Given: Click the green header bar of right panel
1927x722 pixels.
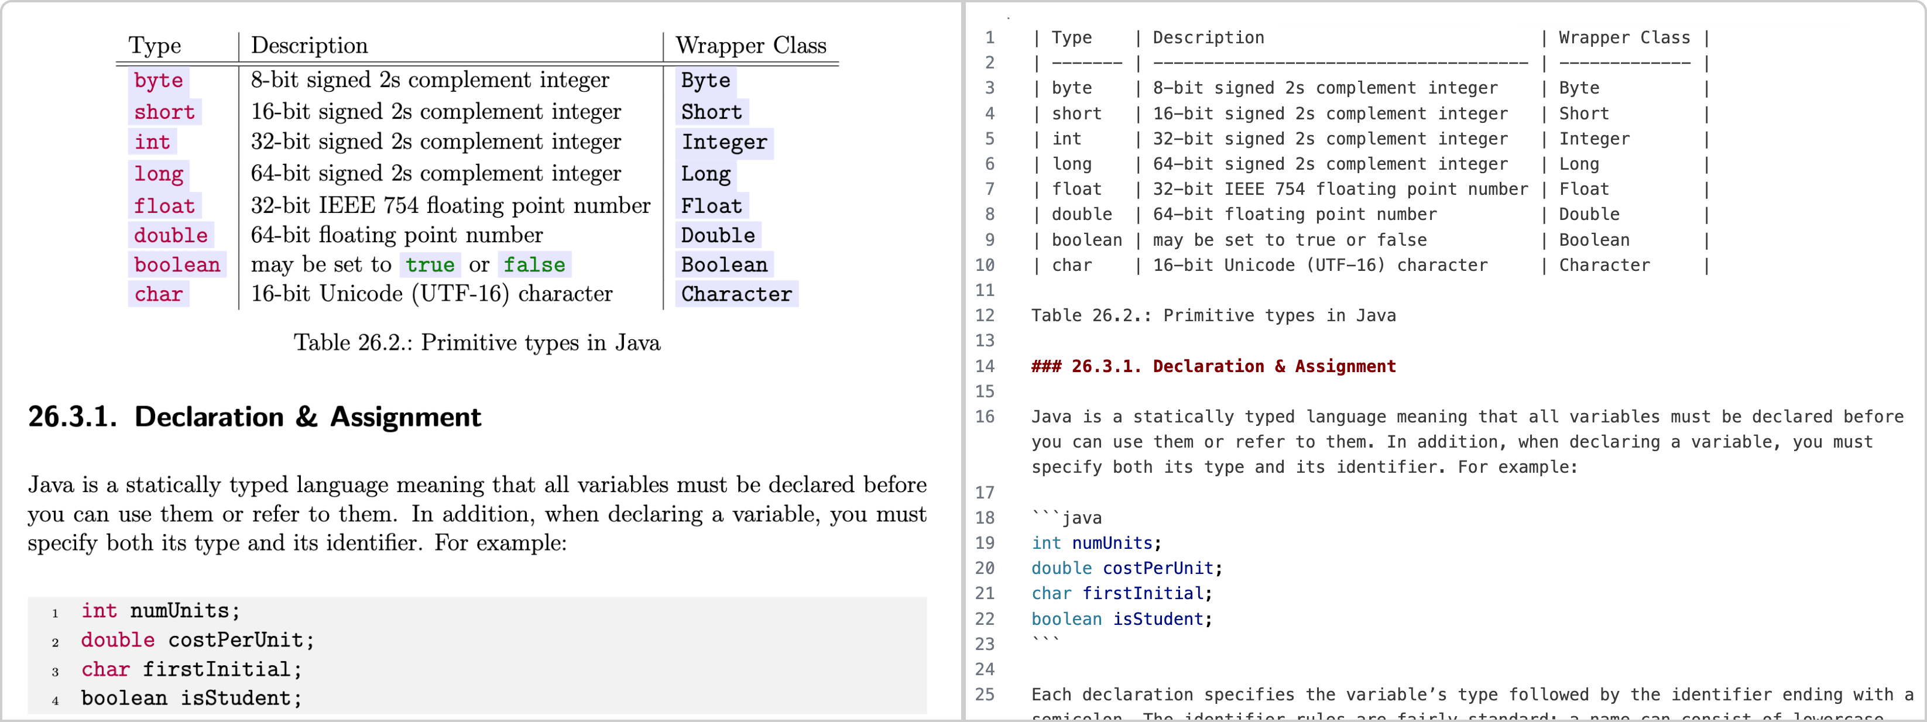Looking at the screenshot, I should (x=1445, y=6).
